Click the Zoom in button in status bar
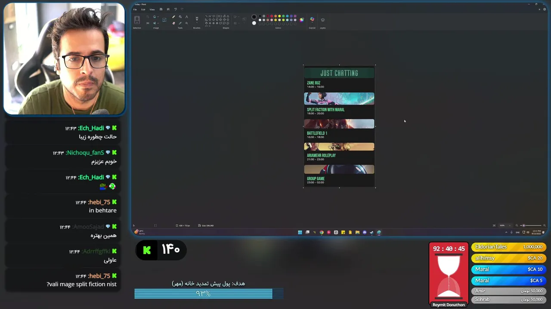 click(545, 225)
